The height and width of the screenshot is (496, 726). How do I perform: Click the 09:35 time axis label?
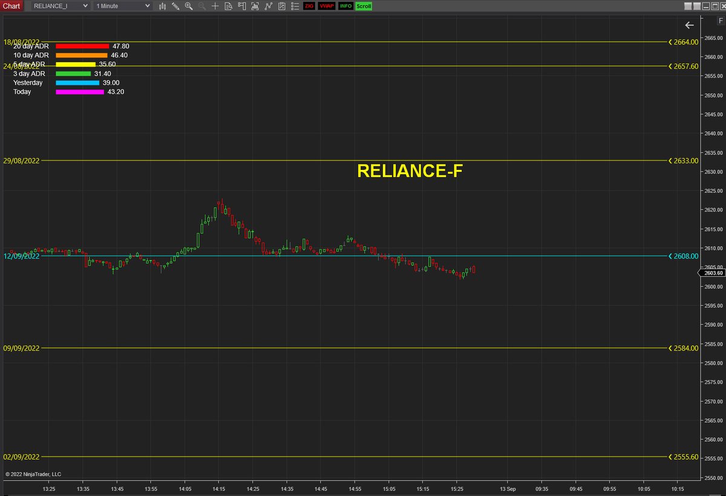(541, 489)
